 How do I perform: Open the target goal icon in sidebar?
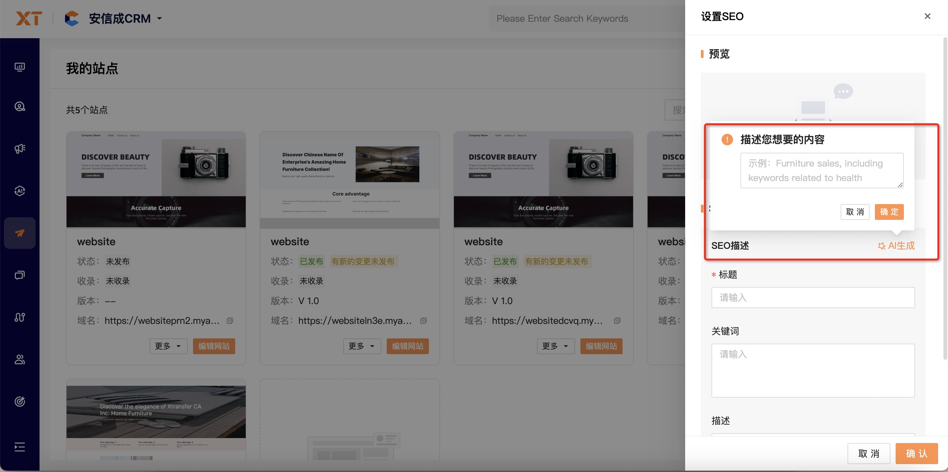click(x=19, y=402)
